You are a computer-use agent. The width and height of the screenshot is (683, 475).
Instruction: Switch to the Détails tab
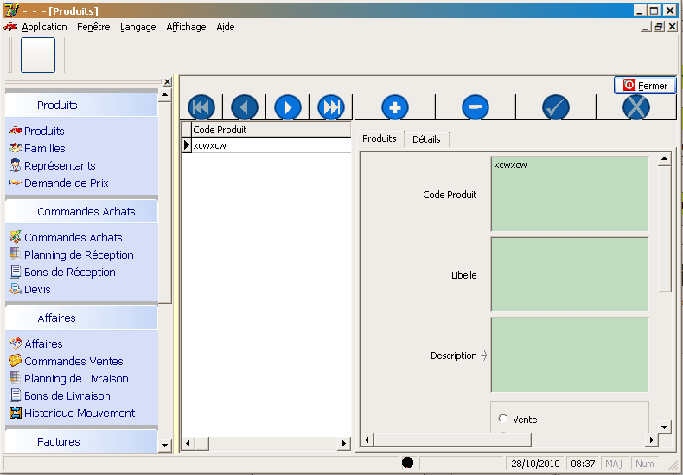(x=426, y=139)
